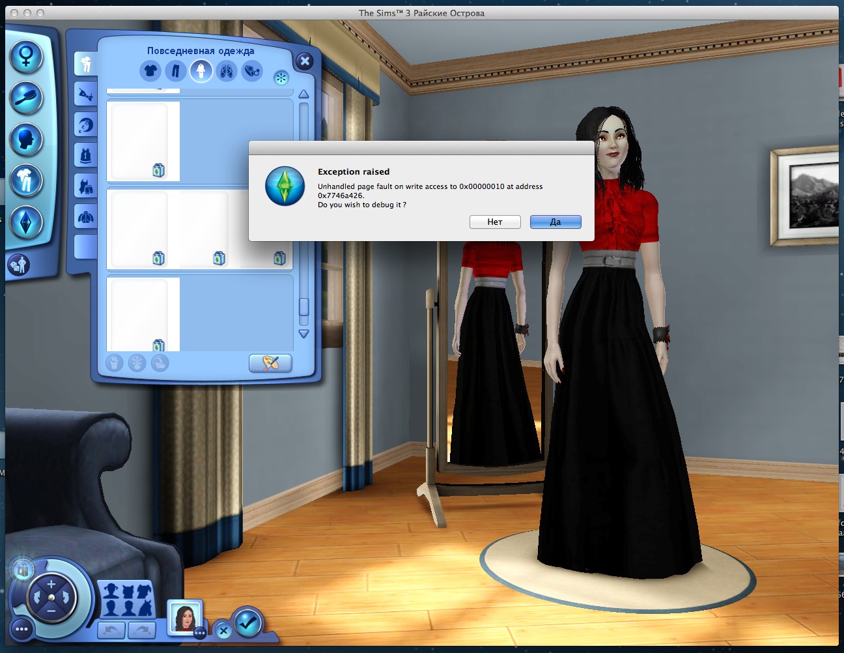
Task: Open options menu with three dots below camera dial
Action: pos(21,630)
